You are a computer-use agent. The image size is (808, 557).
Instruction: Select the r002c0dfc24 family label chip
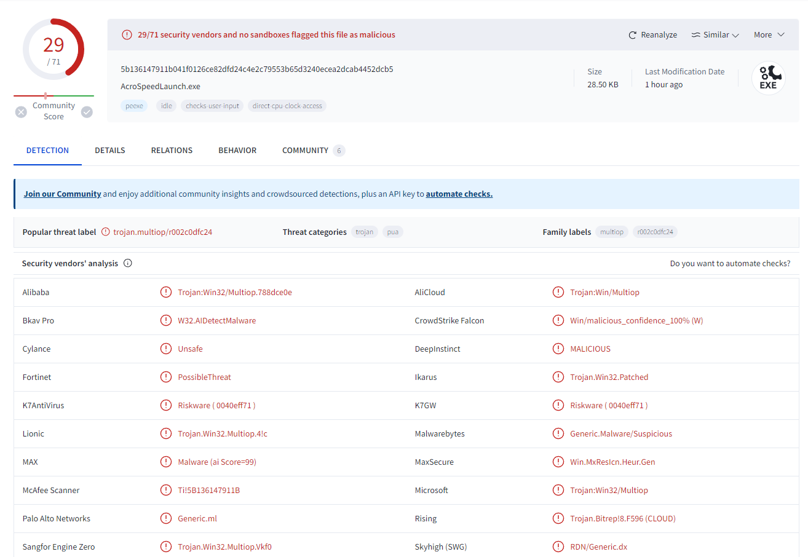click(656, 232)
